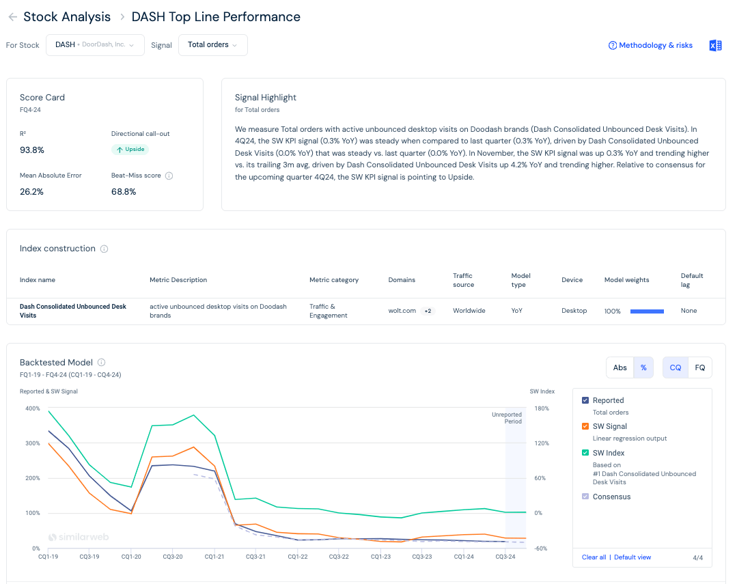Viewport: 737px width, 584px height.
Task: Open the Total orders signal dropdown
Action: (x=213, y=45)
